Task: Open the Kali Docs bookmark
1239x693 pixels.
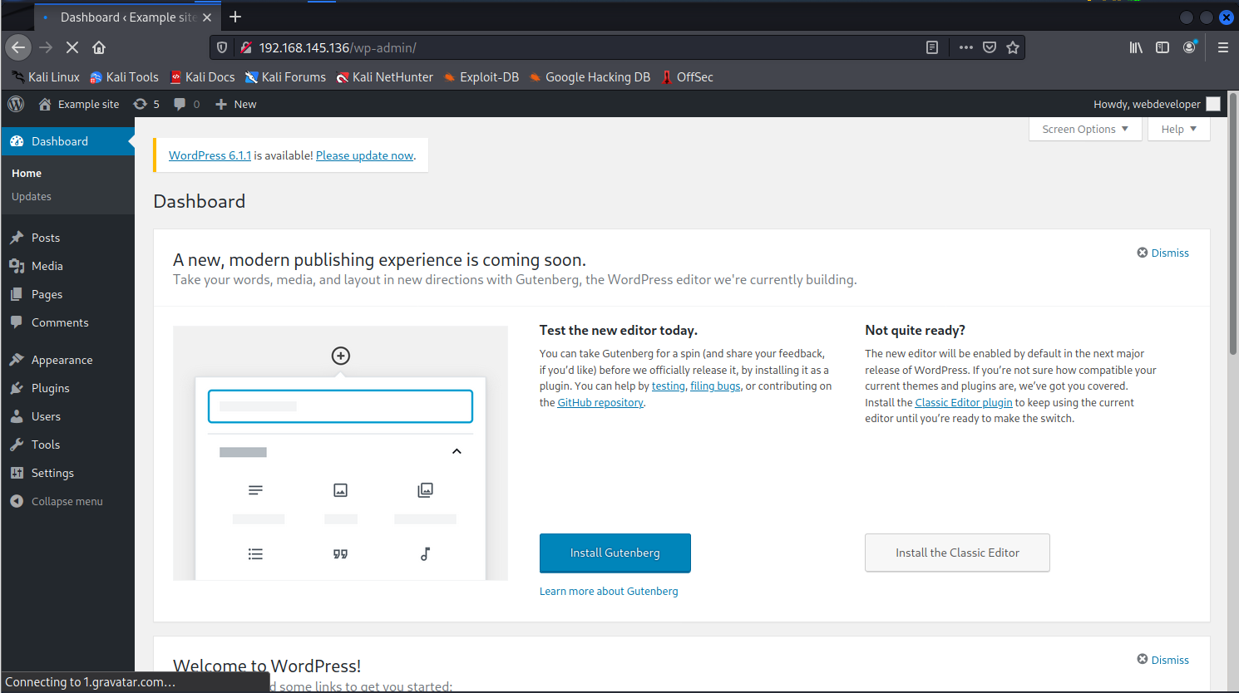Action: tap(202, 76)
